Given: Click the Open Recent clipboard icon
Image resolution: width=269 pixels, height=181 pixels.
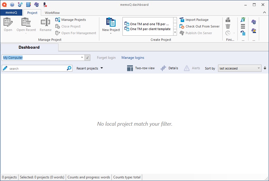Looking at the screenshot, I should pos(26,22).
